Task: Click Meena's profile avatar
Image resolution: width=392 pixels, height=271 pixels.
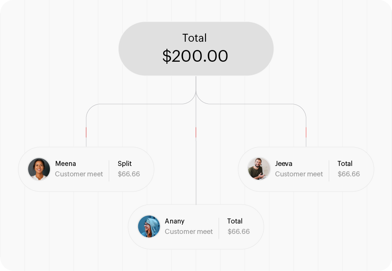Action: [39, 169]
